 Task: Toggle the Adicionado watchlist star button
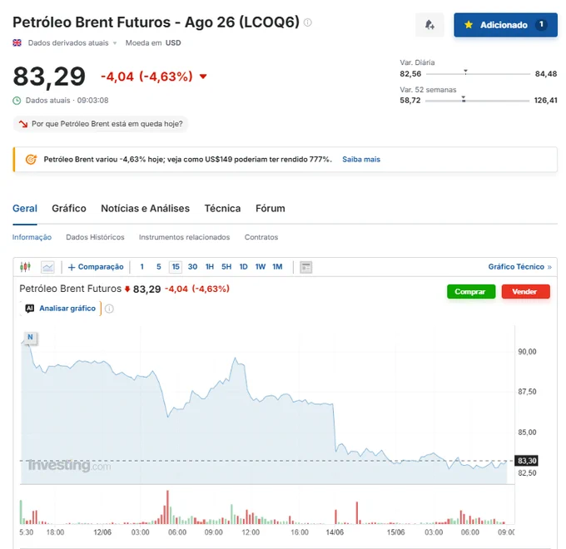coord(505,25)
